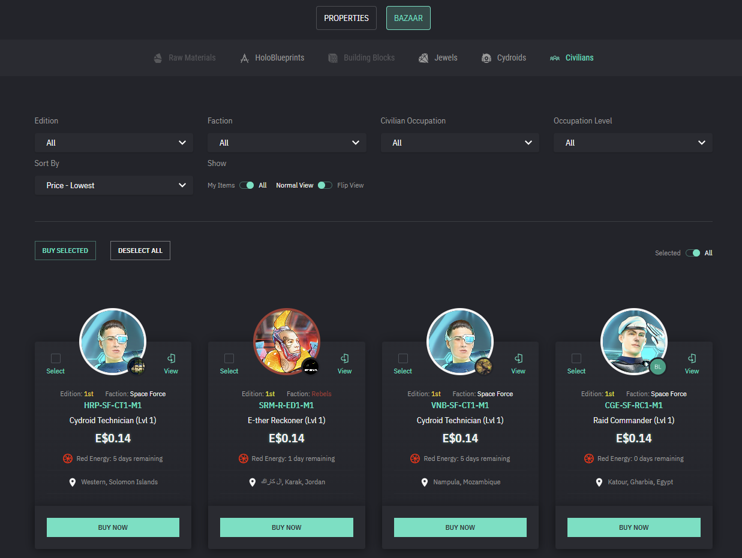
Task: Open the Sort By Price - Lowest dropdown
Action: [114, 185]
